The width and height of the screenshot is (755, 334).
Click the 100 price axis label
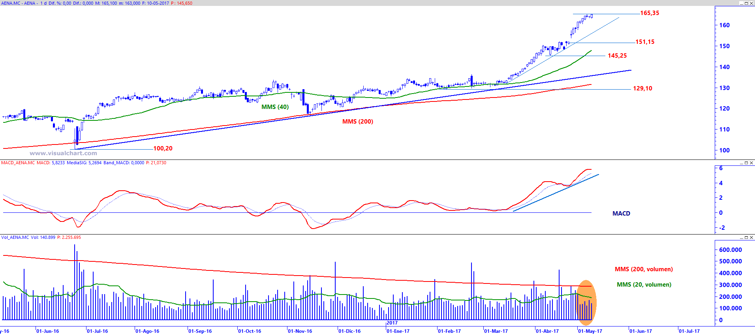point(724,150)
